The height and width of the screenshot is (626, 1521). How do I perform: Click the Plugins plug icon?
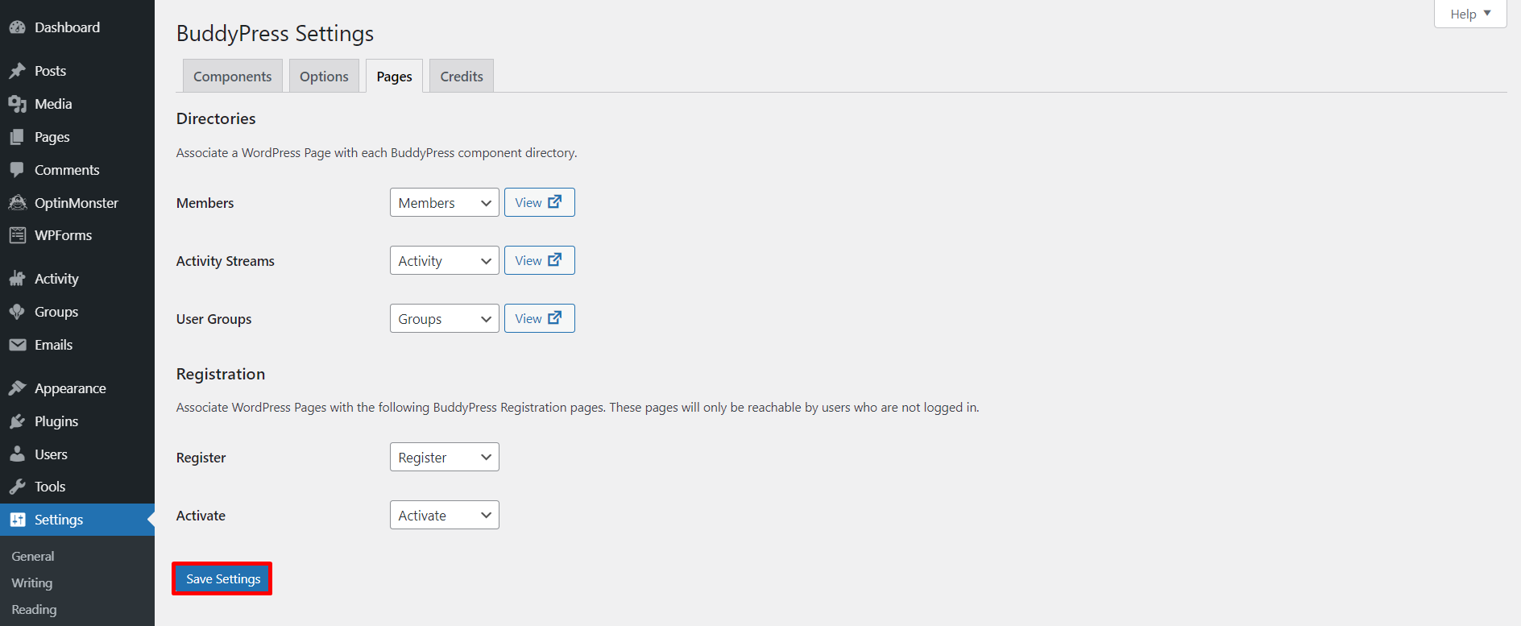click(x=17, y=421)
